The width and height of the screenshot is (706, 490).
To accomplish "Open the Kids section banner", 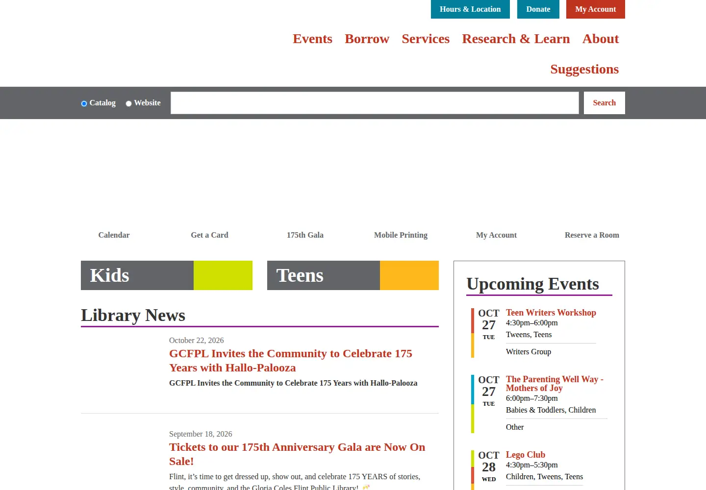I will 167,275.
